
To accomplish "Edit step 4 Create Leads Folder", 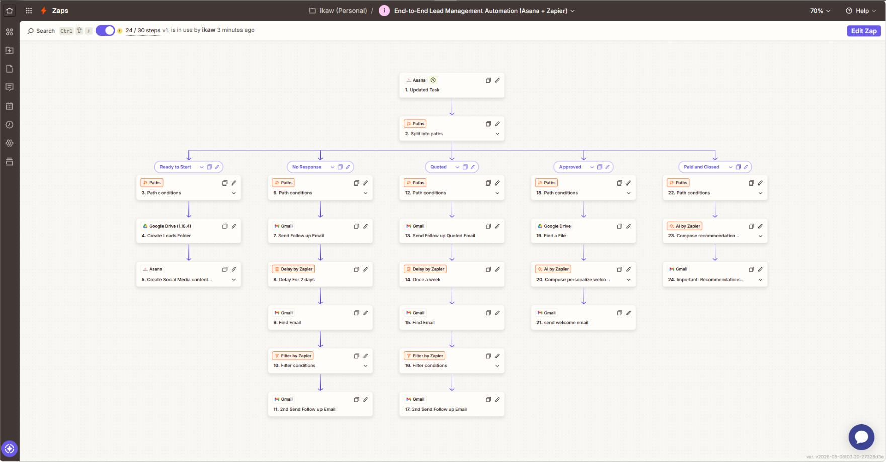I will [x=234, y=226].
